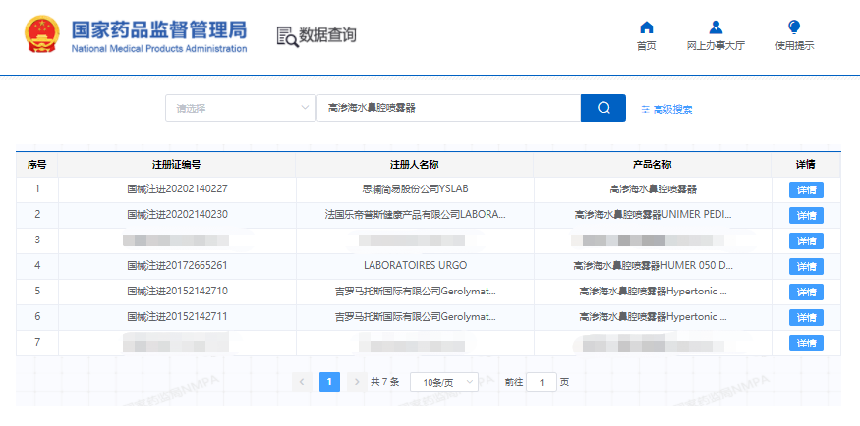Click registration number 国械注进20202140227
The height and width of the screenshot is (426, 860).
(x=177, y=189)
